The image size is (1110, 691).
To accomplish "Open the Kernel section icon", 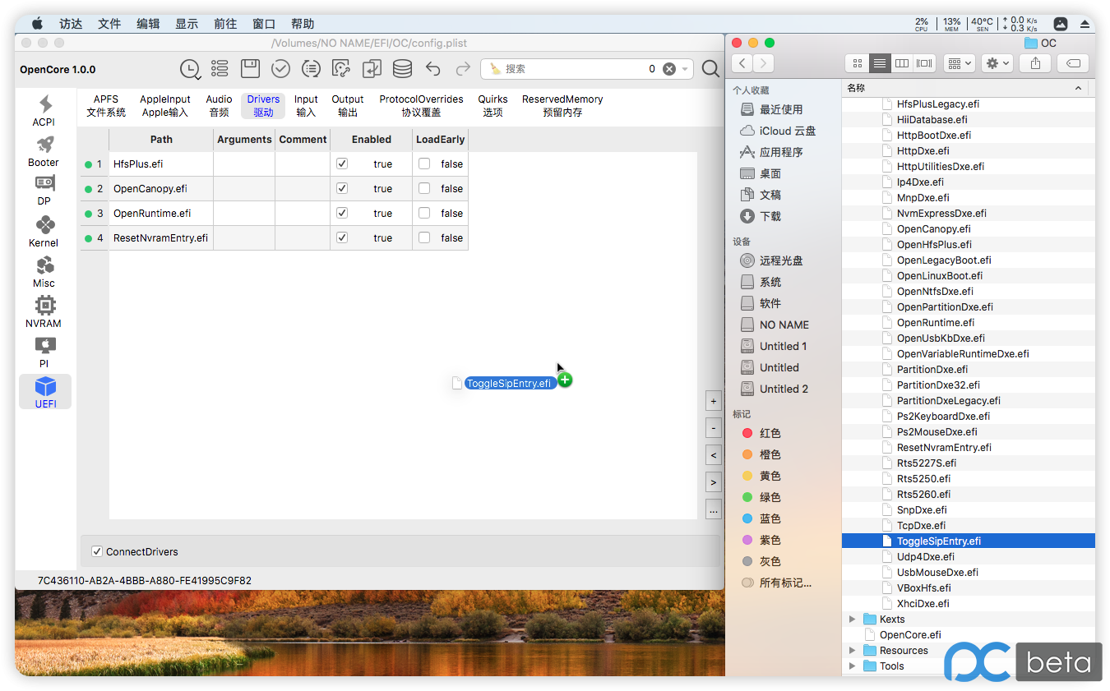I will [x=44, y=230].
